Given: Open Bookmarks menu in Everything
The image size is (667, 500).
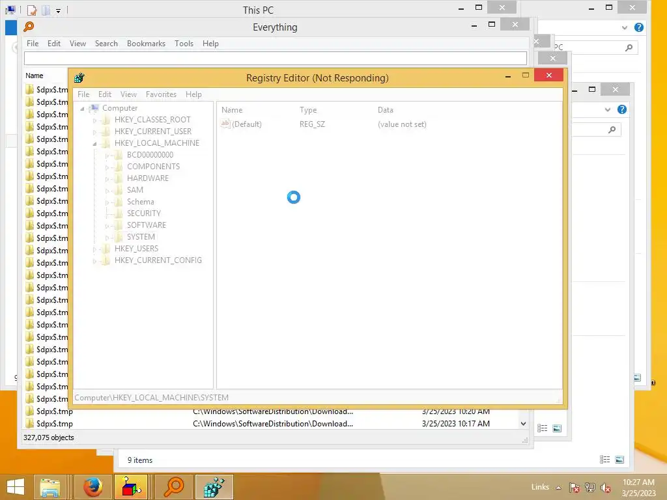Looking at the screenshot, I should tap(146, 44).
